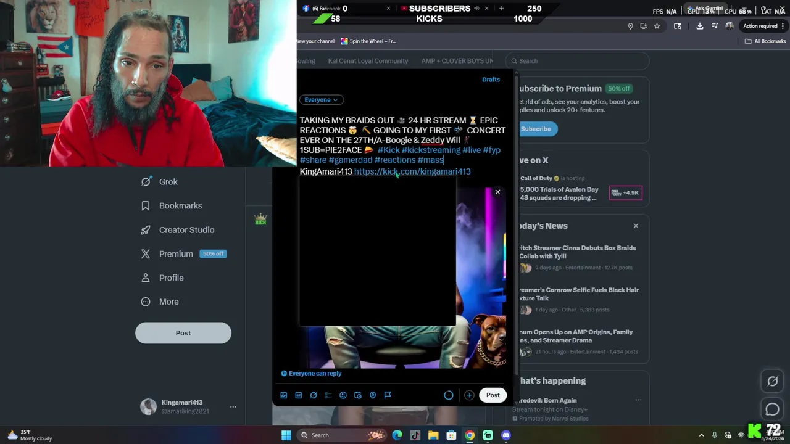The image size is (790, 444).
Task: Schedule the post with the calendar icon
Action: [358, 395]
